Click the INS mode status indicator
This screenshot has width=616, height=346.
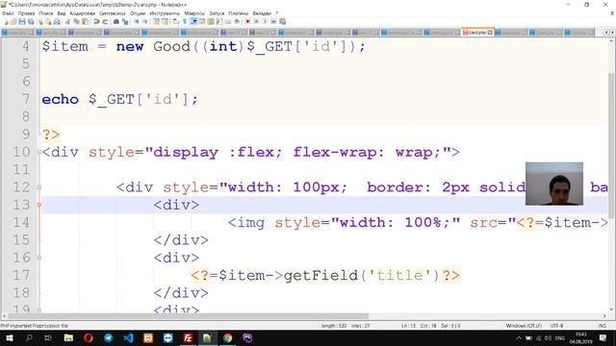(602, 326)
